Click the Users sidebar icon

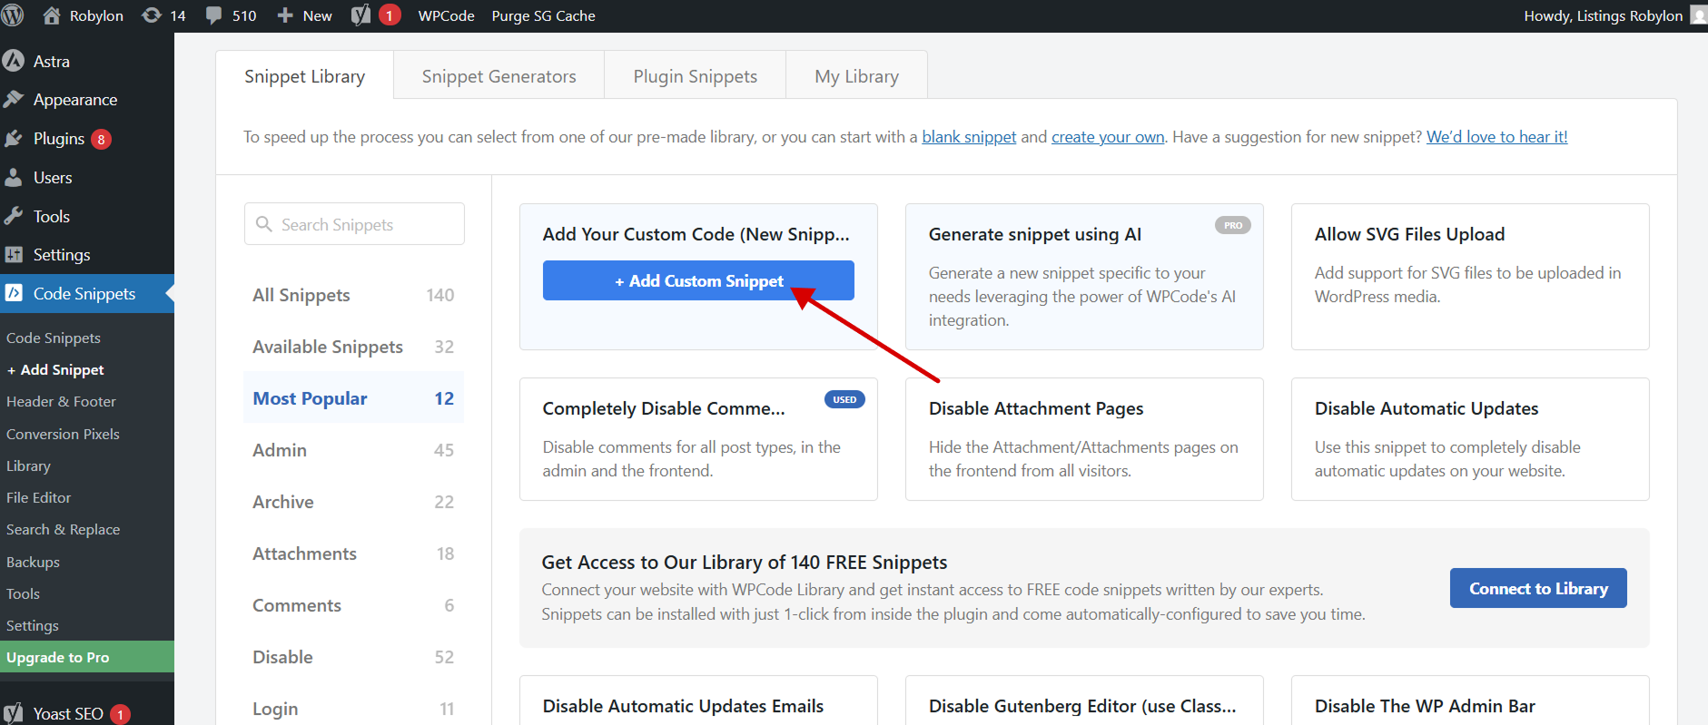pyautogui.click(x=14, y=178)
